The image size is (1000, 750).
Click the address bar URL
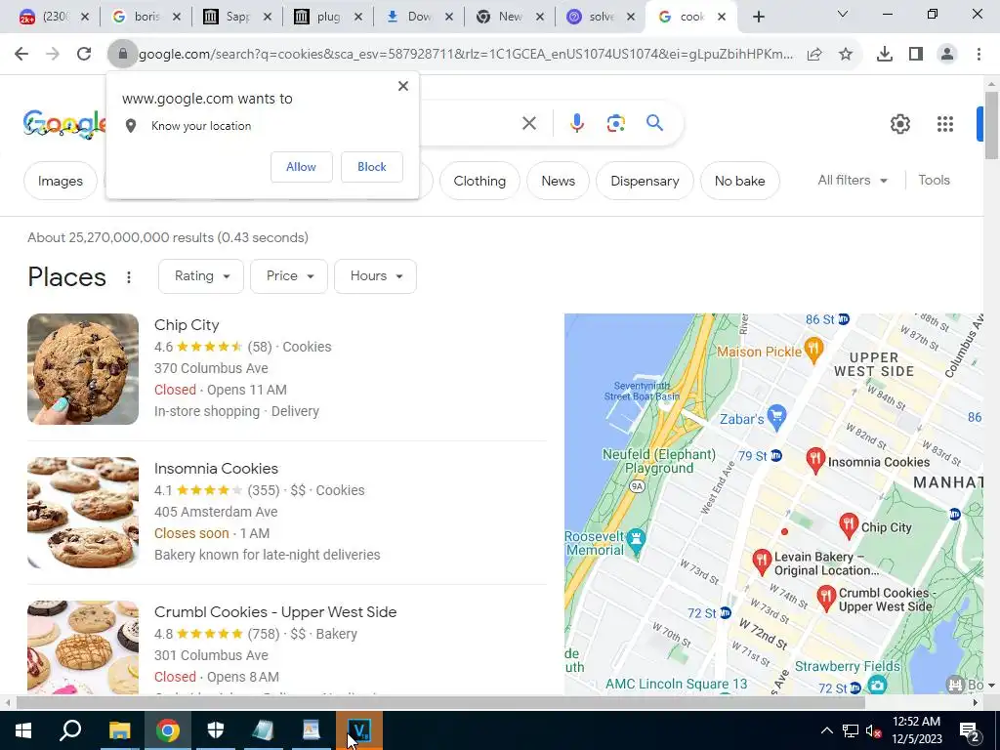click(x=466, y=55)
